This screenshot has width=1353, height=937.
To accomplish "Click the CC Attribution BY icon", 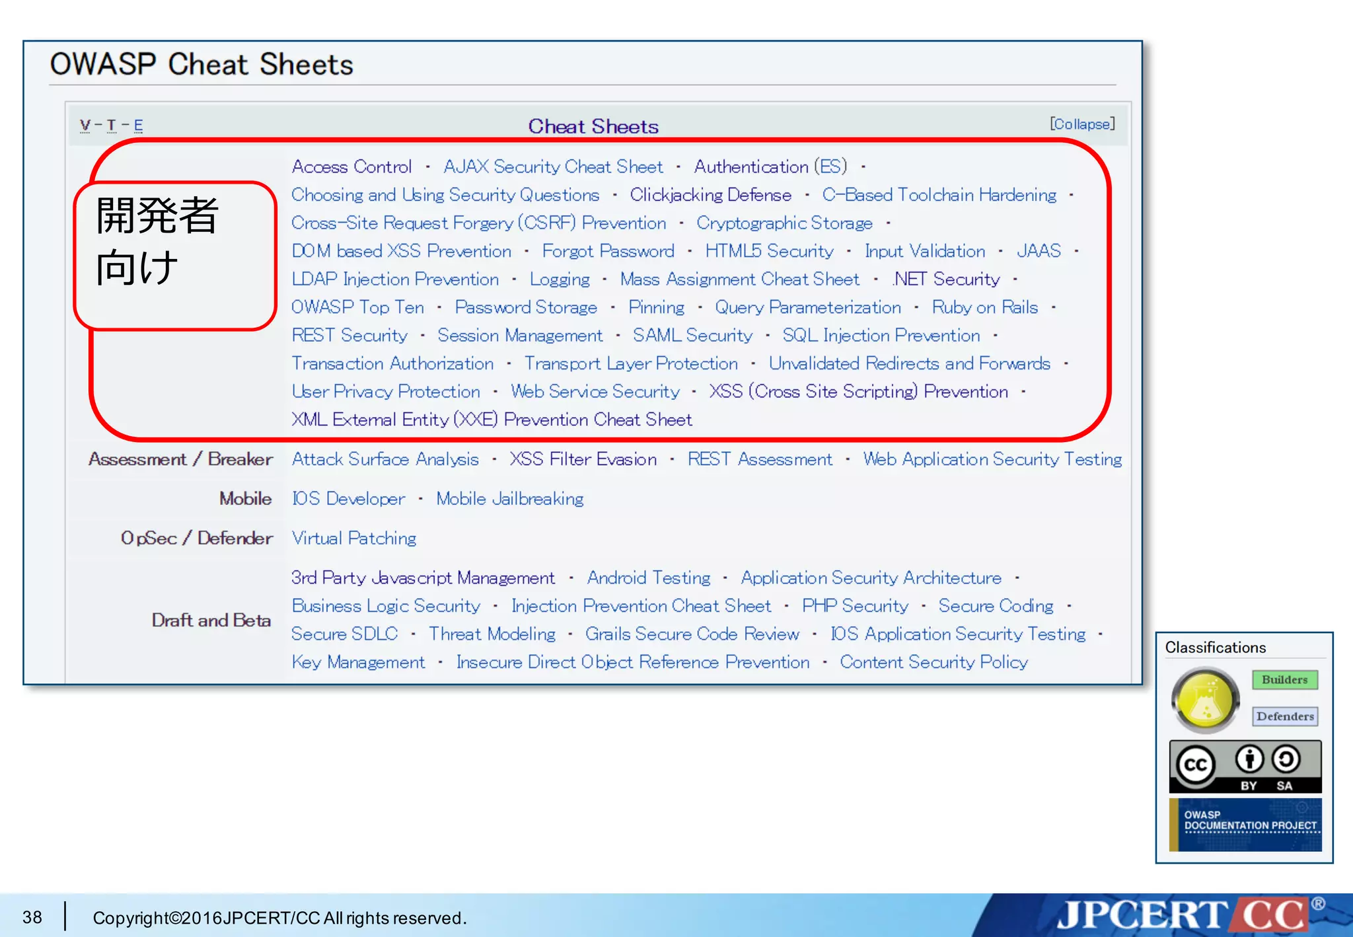I will pyautogui.click(x=1249, y=761).
